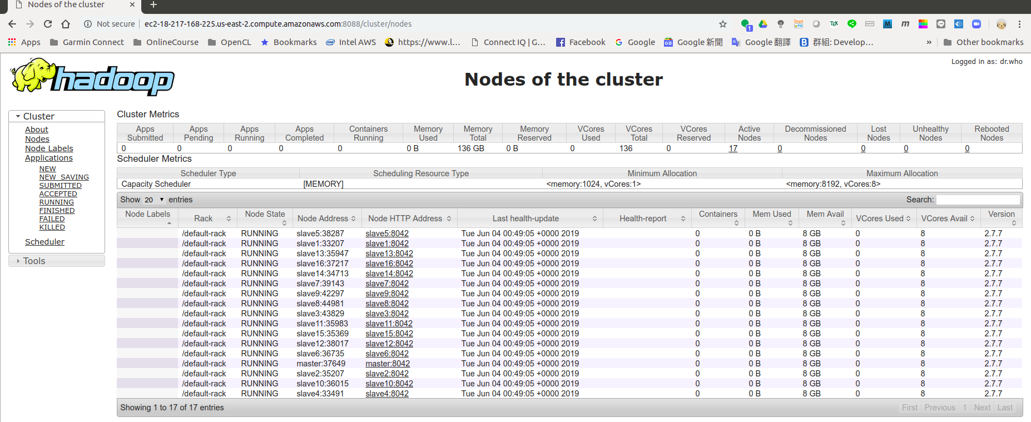1031x422 pixels.
Task: Expand the Tools sidebar section
Action: point(57,261)
